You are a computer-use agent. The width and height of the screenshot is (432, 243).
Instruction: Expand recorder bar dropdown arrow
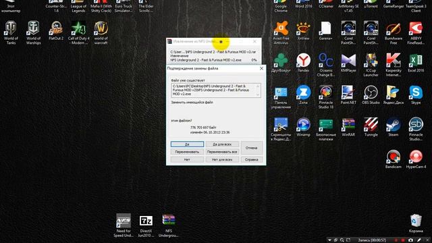click(x=329, y=240)
